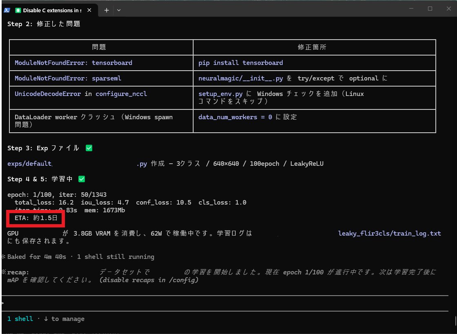Viewport: 457px width, 334px height.
Task: Click 'epoch: 1/100, iter: 50/1343' line
Action: pos(57,194)
